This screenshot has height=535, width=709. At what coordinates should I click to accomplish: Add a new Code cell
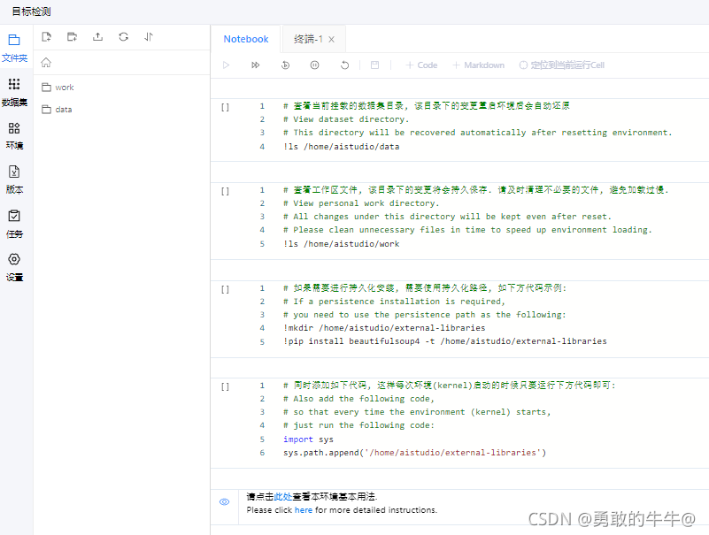[421, 65]
